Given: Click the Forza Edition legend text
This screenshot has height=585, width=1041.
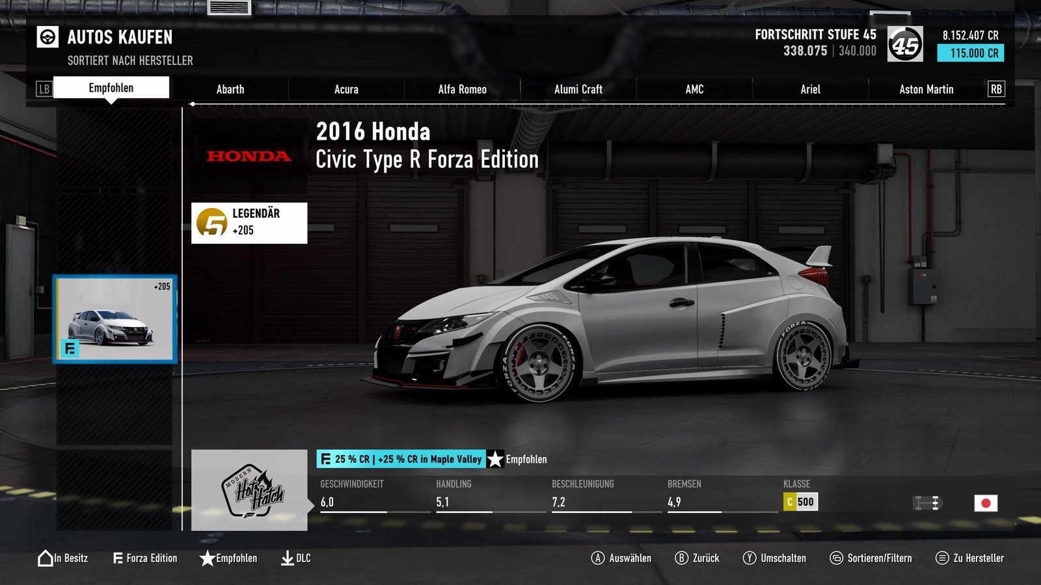Looking at the screenshot, I should pos(152,558).
